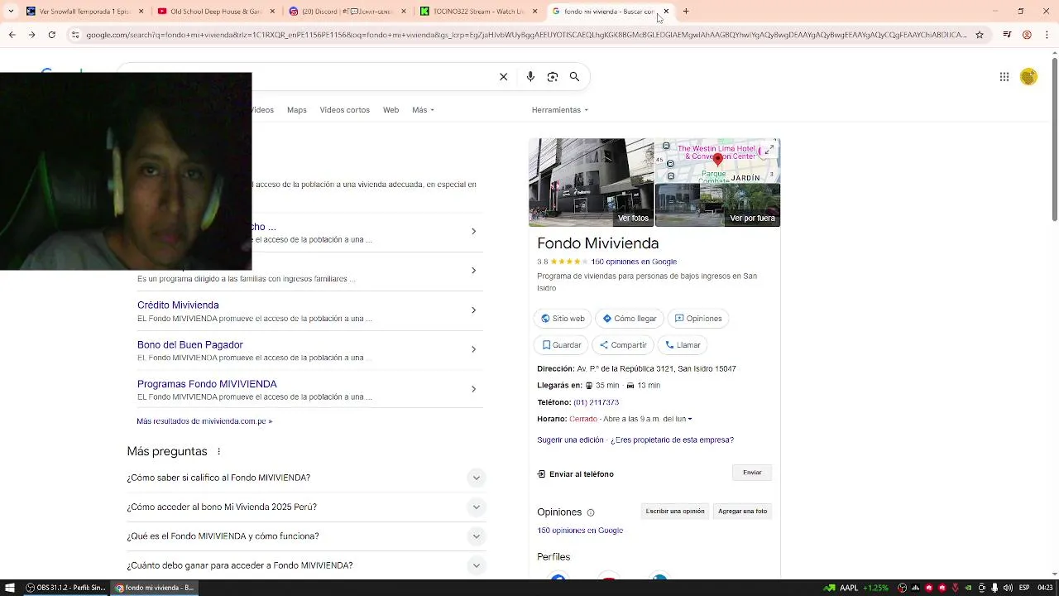Go forward using the browser forward arrow
The image size is (1059, 596).
pos(31,35)
